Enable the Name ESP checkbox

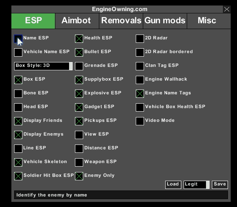pyautogui.click(x=18, y=38)
